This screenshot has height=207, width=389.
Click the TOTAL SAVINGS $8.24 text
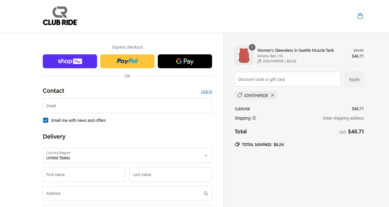coord(263,145)
